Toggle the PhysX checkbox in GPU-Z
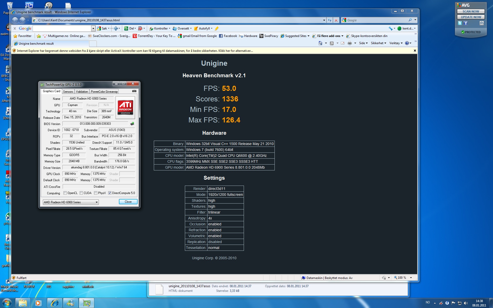Screen dimensions: 493x308 [96, 193]
